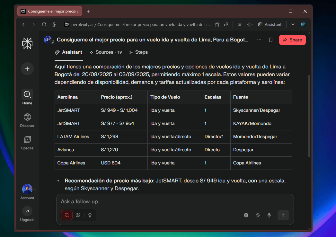336x237 pixels.
Task: Open the Spaces icon in sidebar
Action: pos(27,139)
